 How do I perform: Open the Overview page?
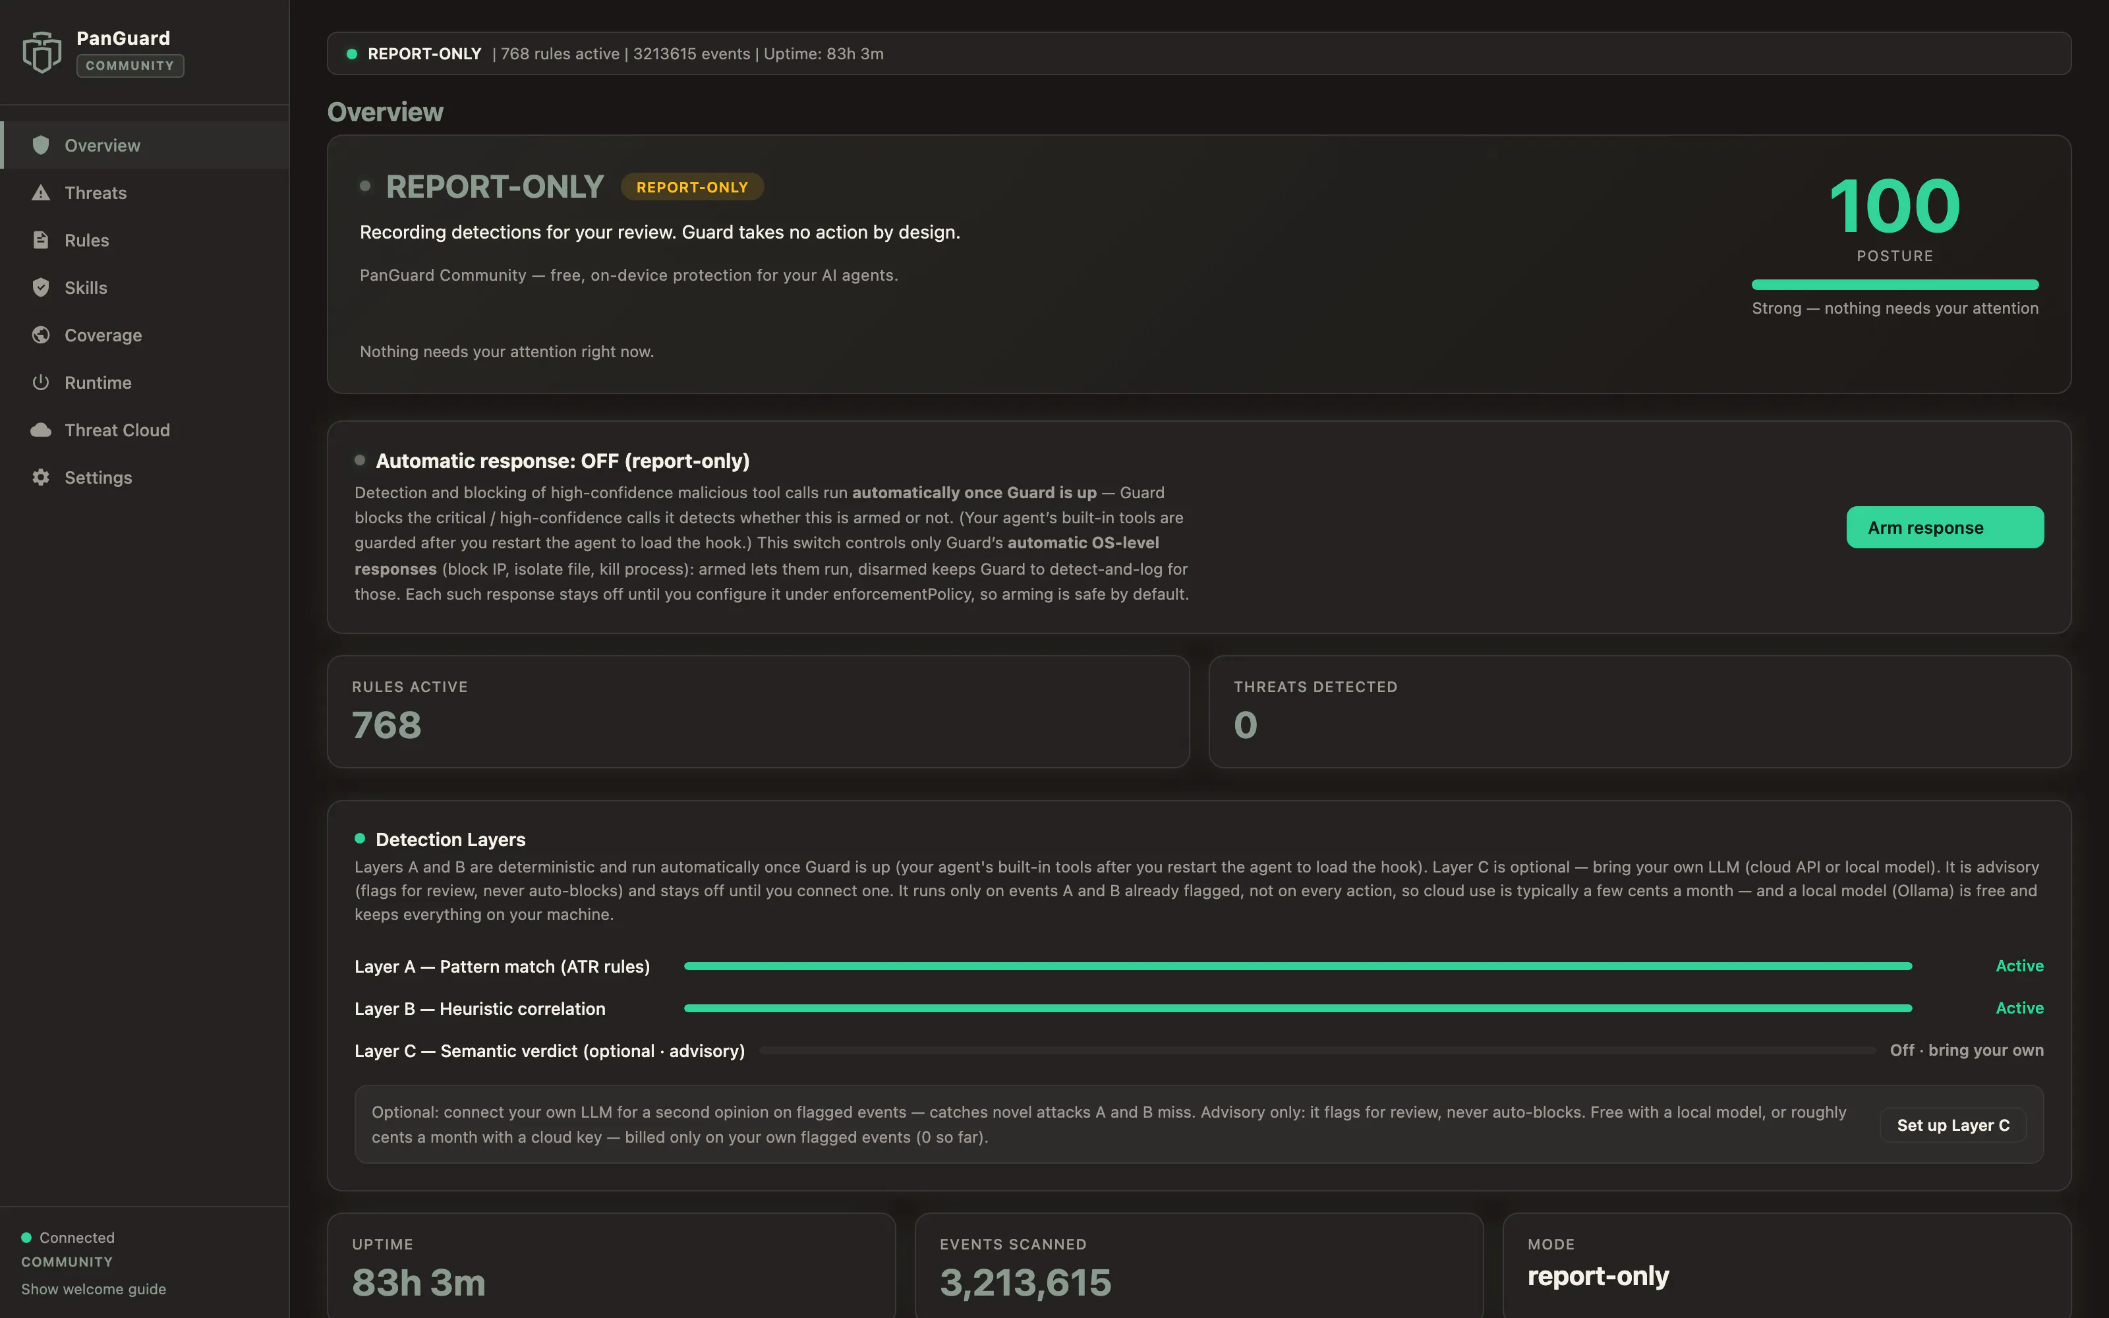pyautogui.click(x=146, y=145)
